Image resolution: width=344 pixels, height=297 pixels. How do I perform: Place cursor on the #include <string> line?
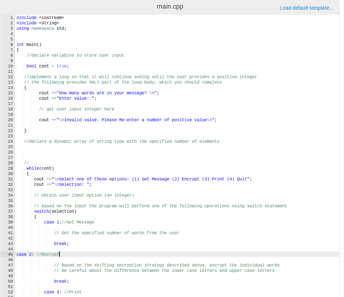37,23
